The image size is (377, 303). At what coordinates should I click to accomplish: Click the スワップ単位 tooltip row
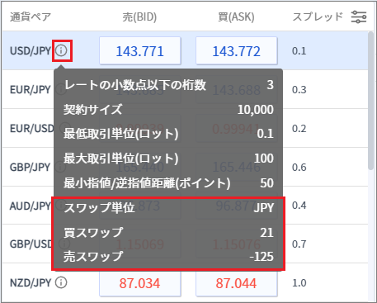pyautogui.click(x=168, y=208)
